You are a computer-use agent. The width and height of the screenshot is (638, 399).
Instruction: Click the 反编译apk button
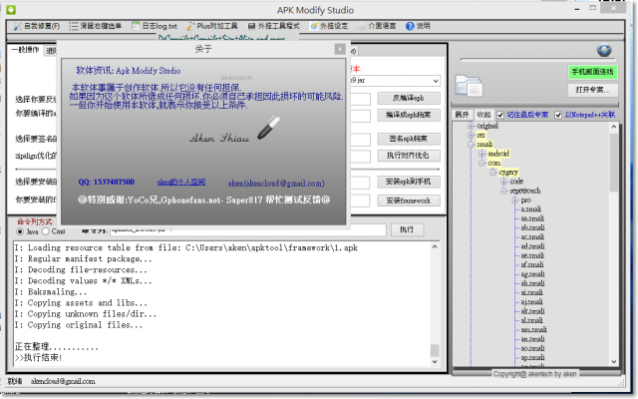[409, 98]
